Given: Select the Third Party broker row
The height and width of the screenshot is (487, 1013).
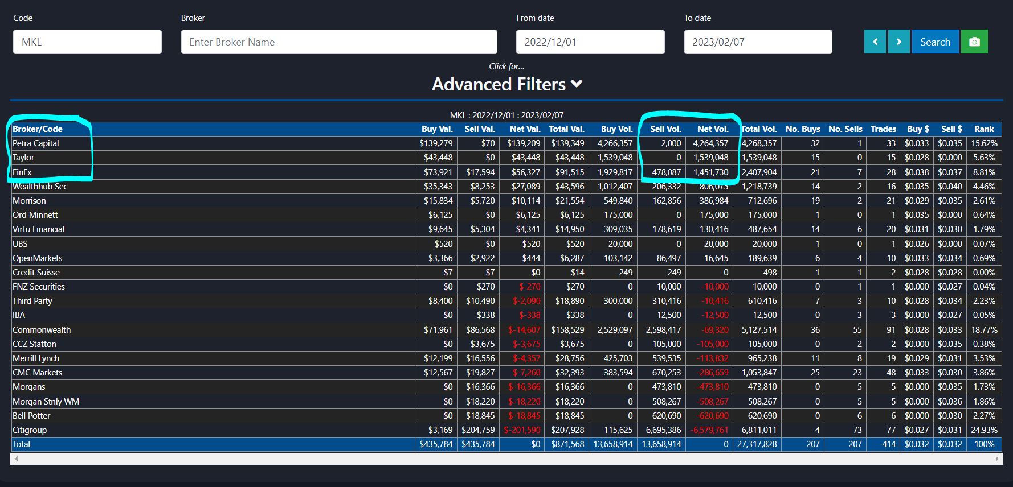Looking at the screenshot, I should [x=506, y=301].
